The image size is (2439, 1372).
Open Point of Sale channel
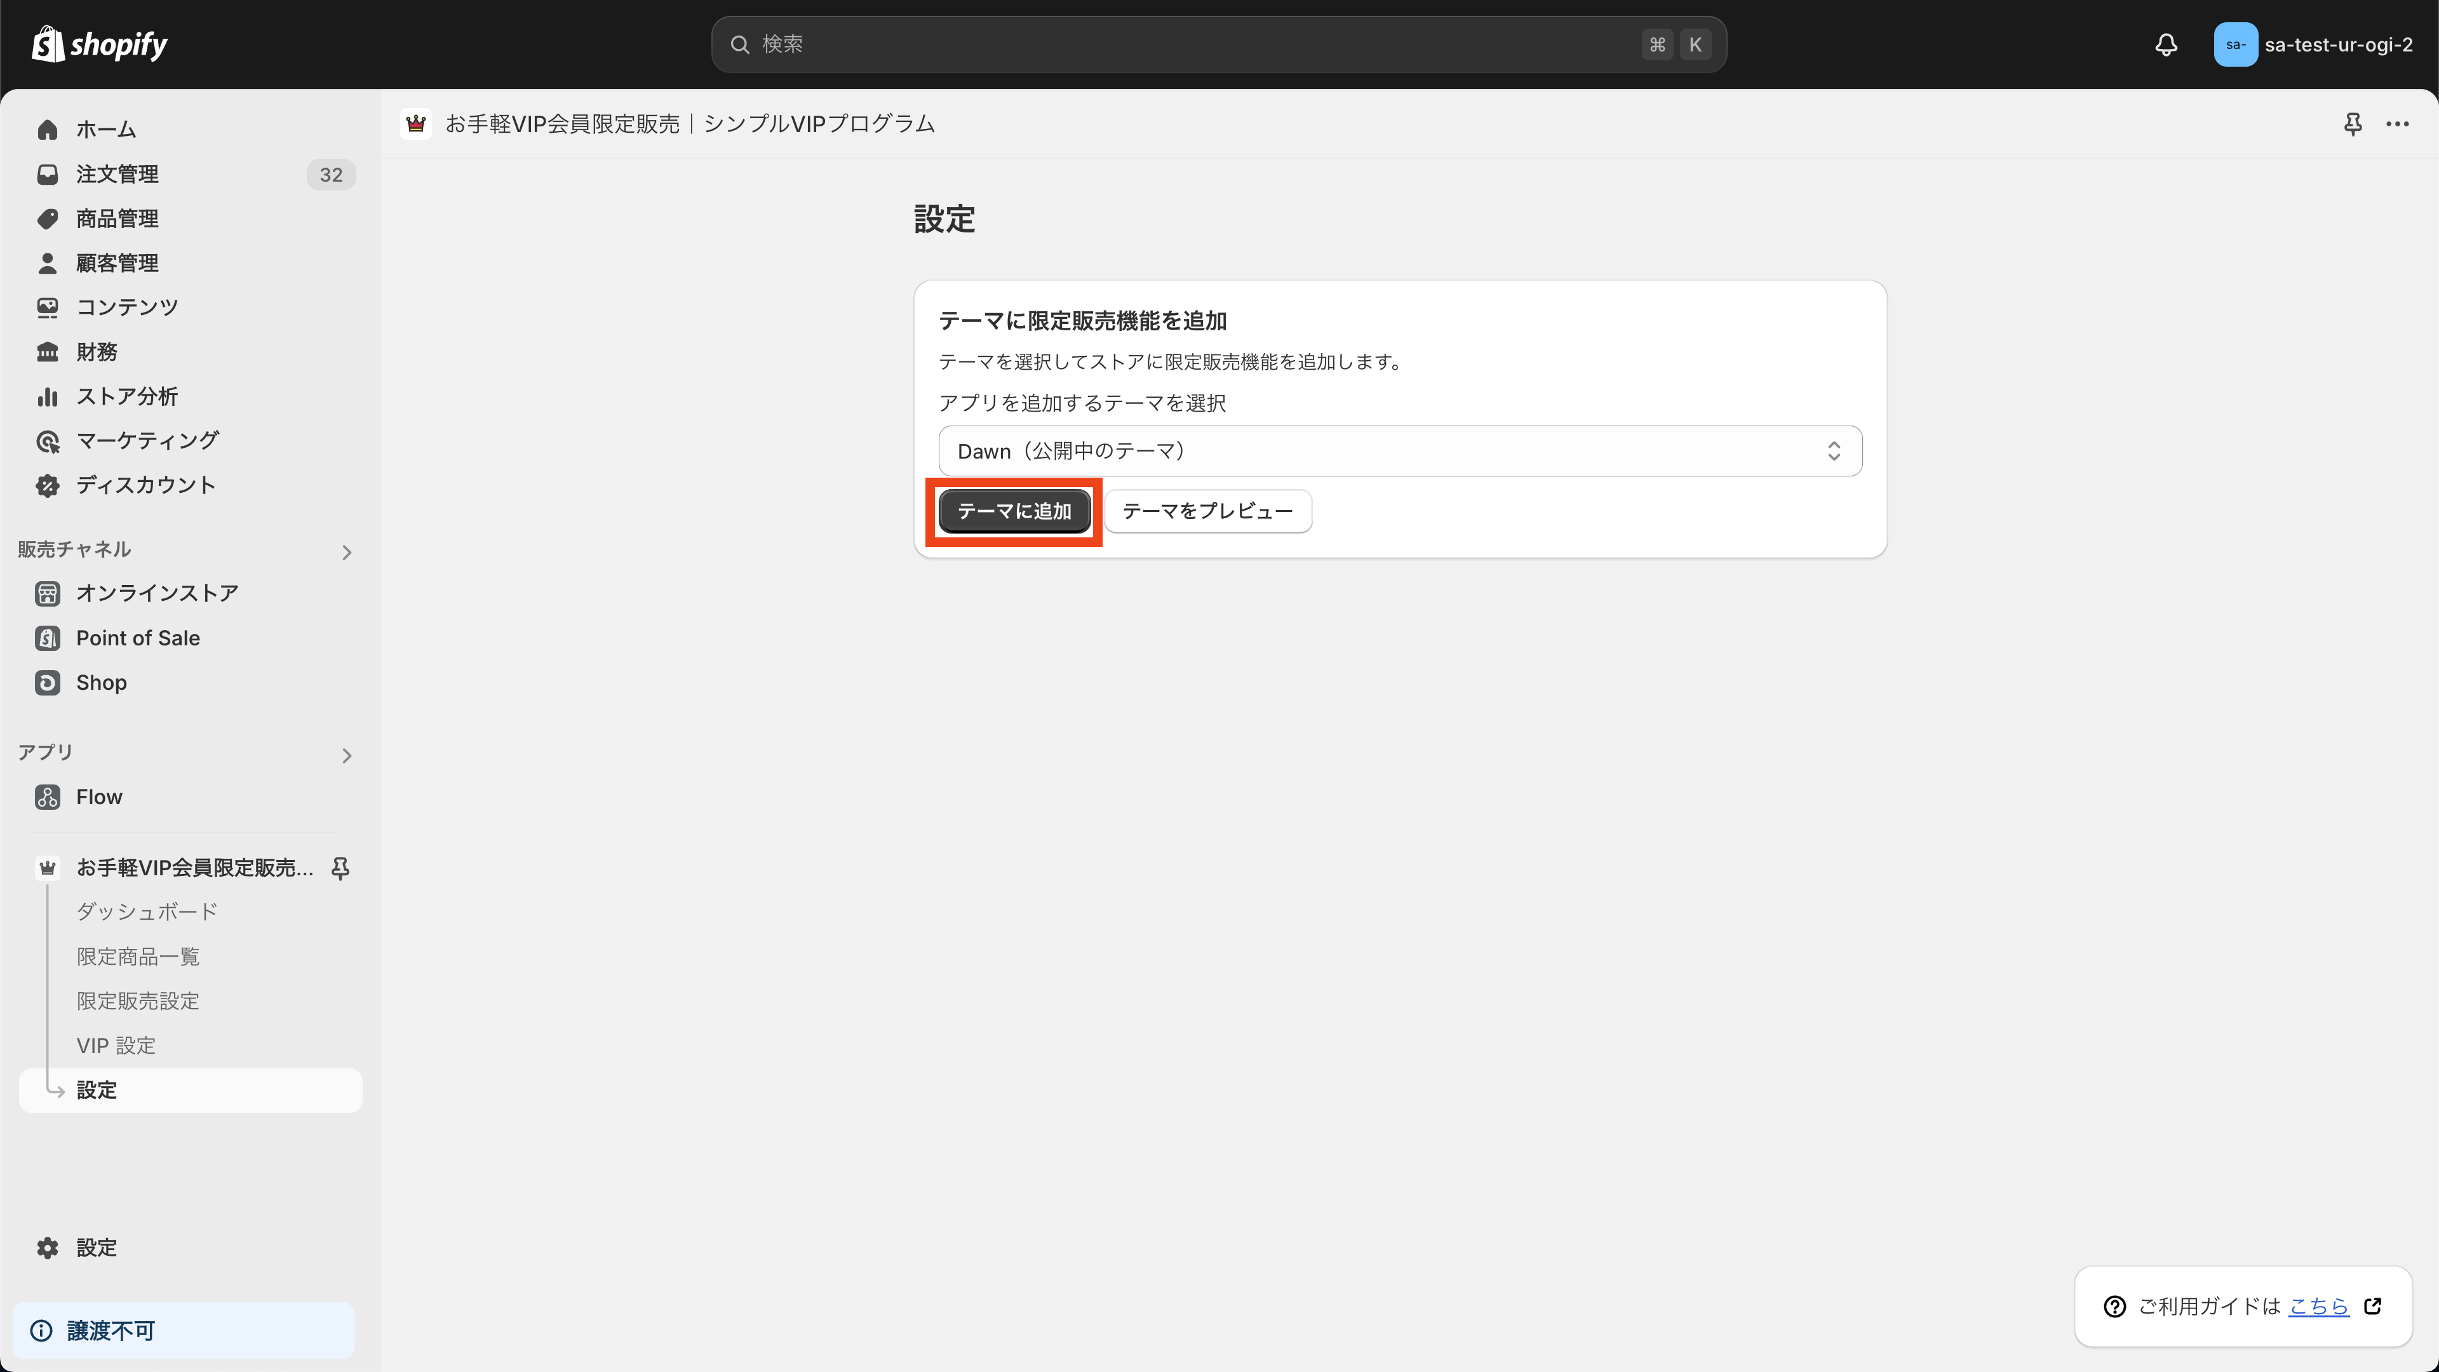coord(137,637)
